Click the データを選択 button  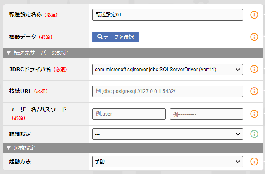pyautogui.click(x=115, y=37)
